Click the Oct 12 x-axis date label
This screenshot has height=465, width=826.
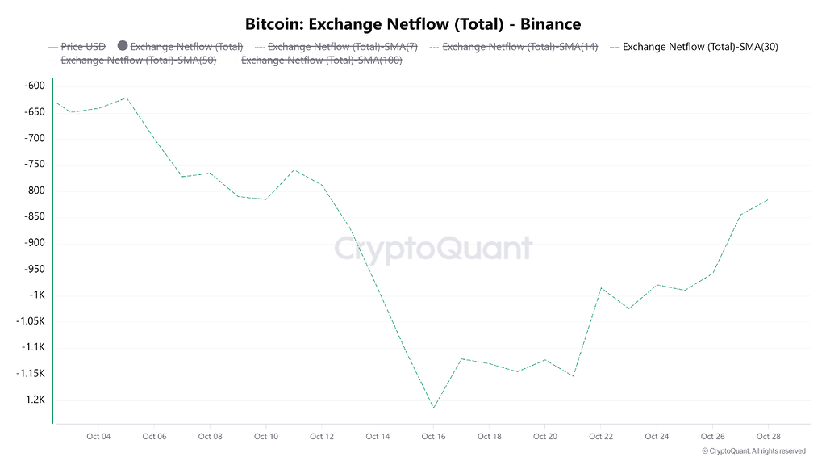click(x=322, y=437)
